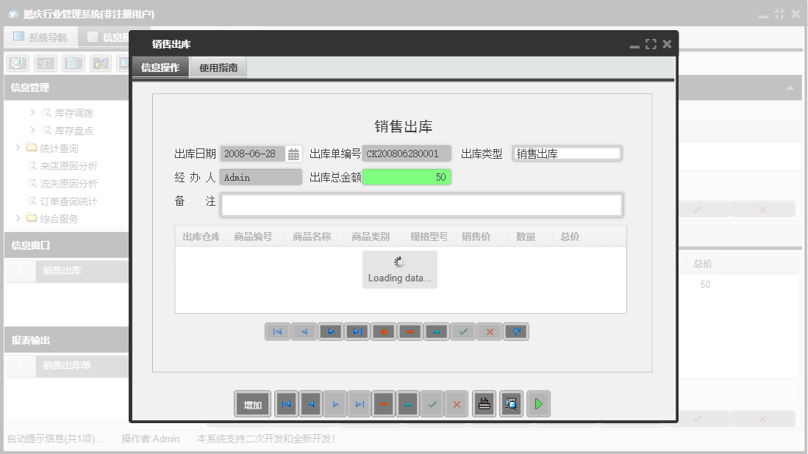808x454 pixels.
Task: Select 来店原因分析 in tree
Action: 68,166
